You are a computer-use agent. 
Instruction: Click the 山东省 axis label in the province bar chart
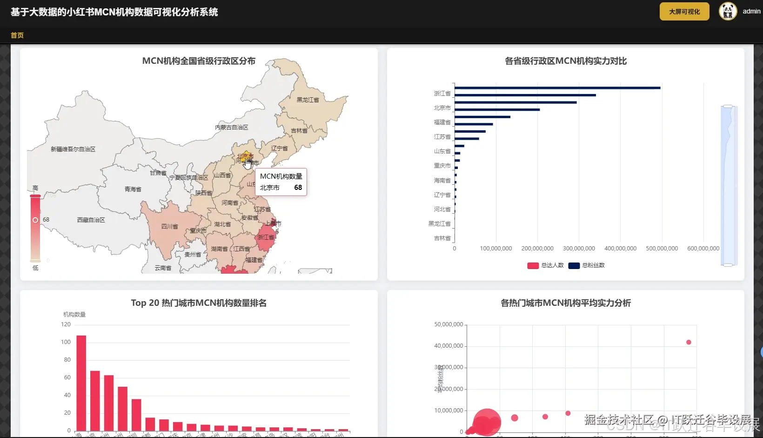click(x=442, y=151)
